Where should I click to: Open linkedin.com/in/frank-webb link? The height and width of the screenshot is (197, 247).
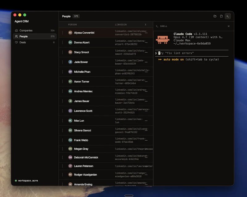point(130,140)
